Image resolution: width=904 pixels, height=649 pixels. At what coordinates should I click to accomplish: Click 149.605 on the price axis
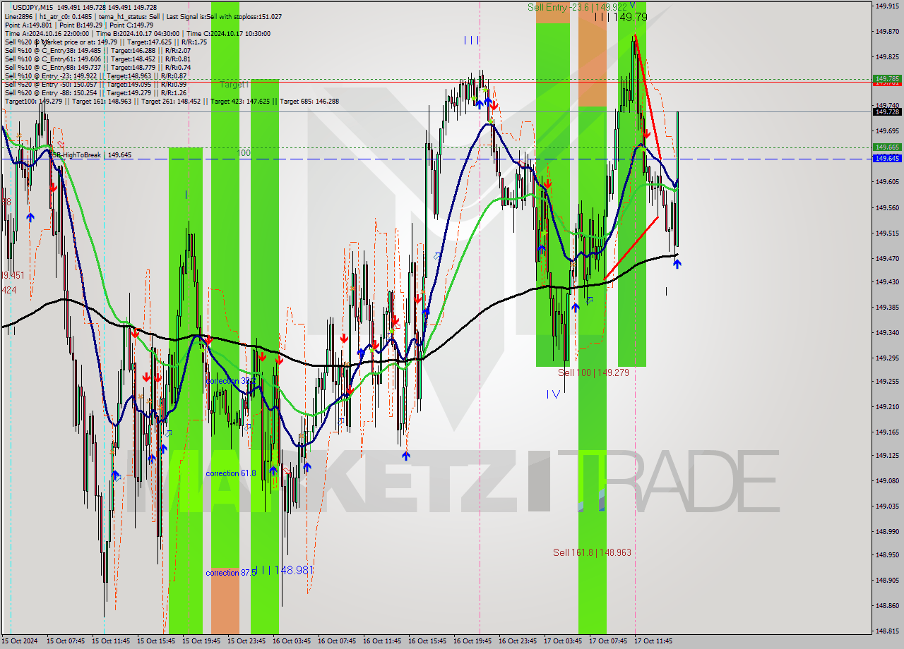887,182
